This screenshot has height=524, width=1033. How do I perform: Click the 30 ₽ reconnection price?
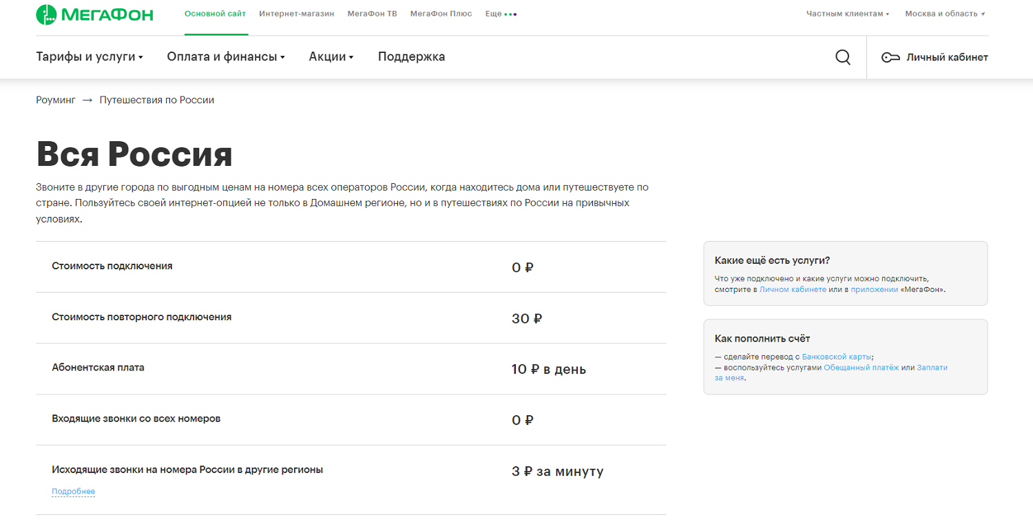tap(528, 319)
